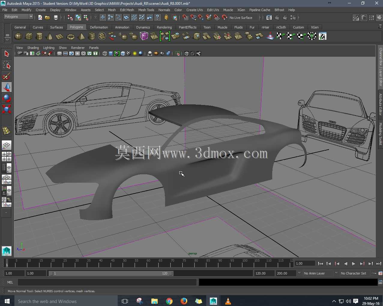Toggle textured display checker icon
This screenshot has width=383, height=306.
click(129, 53)
